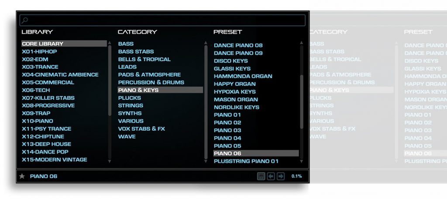The width and height of the screenshot is (447, 199).
Task: Select the PLUSSTRING PIANO 01 preset
Action: tap(246, 161)
